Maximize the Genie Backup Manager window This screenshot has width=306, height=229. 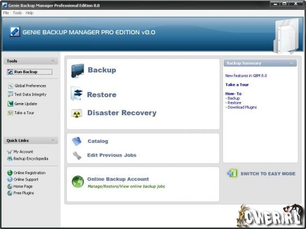284,4
